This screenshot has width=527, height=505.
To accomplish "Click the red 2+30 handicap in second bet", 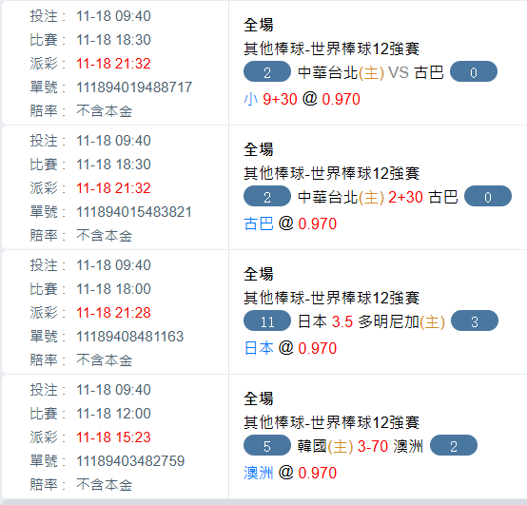I will click(405, 197).
